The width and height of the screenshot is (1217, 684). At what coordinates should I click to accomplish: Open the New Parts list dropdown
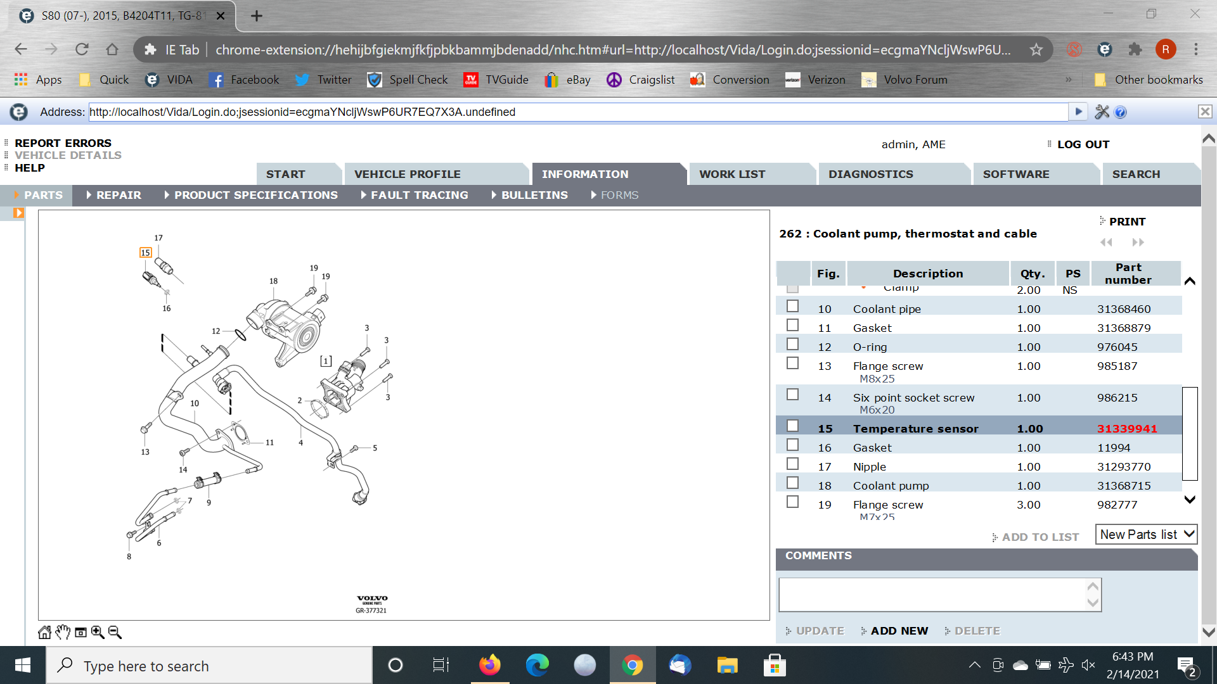point(1146,535)
